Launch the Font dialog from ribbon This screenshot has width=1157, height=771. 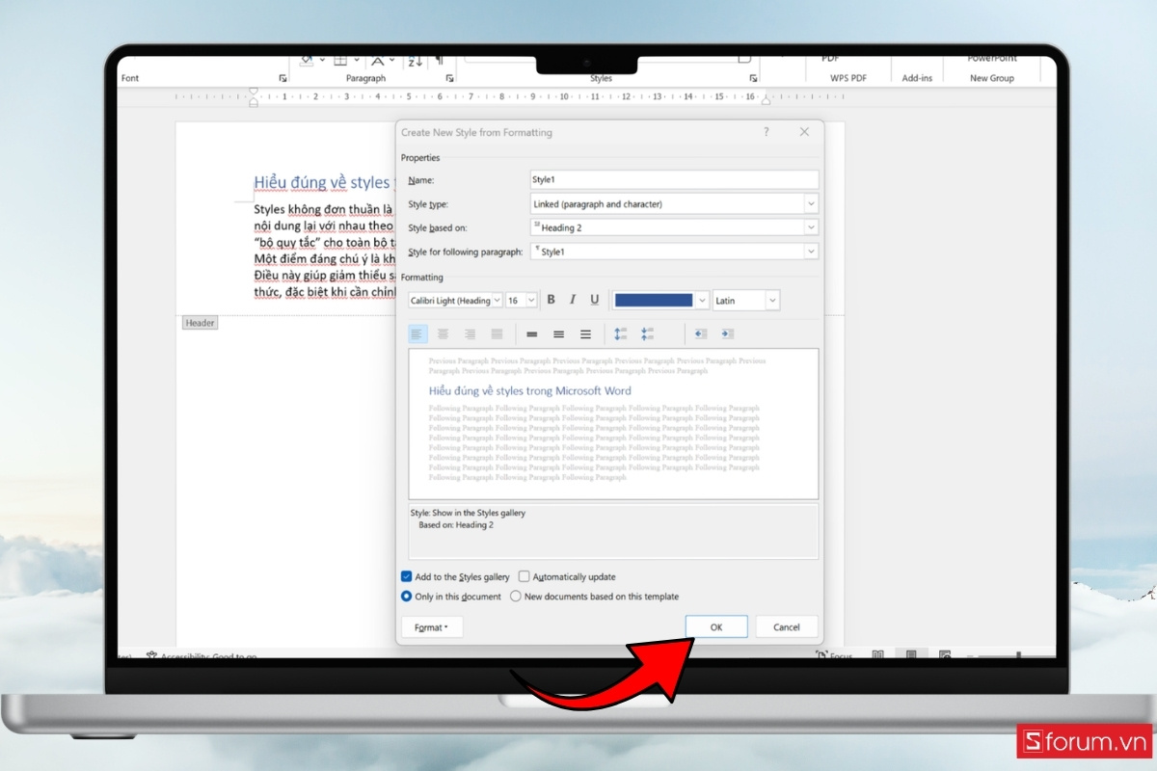[x=283, y=78]
